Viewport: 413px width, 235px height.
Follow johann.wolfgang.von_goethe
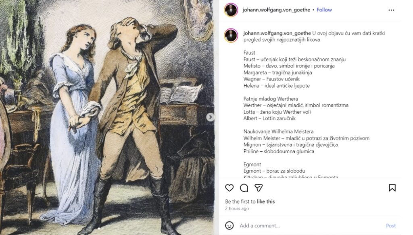coord(324,10)
